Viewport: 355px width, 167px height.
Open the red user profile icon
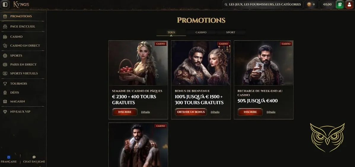[x=349, y=4]
